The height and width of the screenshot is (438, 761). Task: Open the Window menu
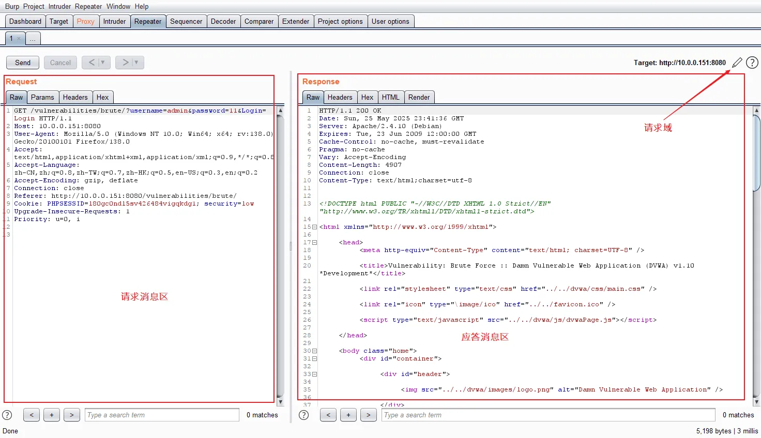click(x=118, y=6)
